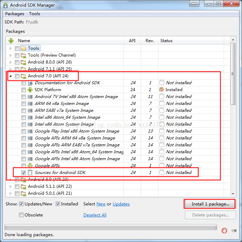Screen dimensions: 242x242
Task: Toggle the Updates/New show filter
Action: coord(21,204)
